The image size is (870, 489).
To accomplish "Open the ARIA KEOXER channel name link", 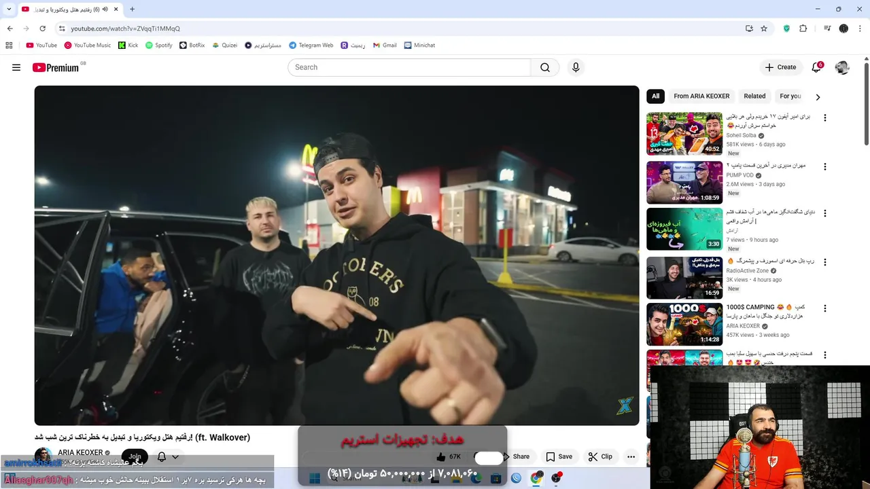I will pos(80,453).
